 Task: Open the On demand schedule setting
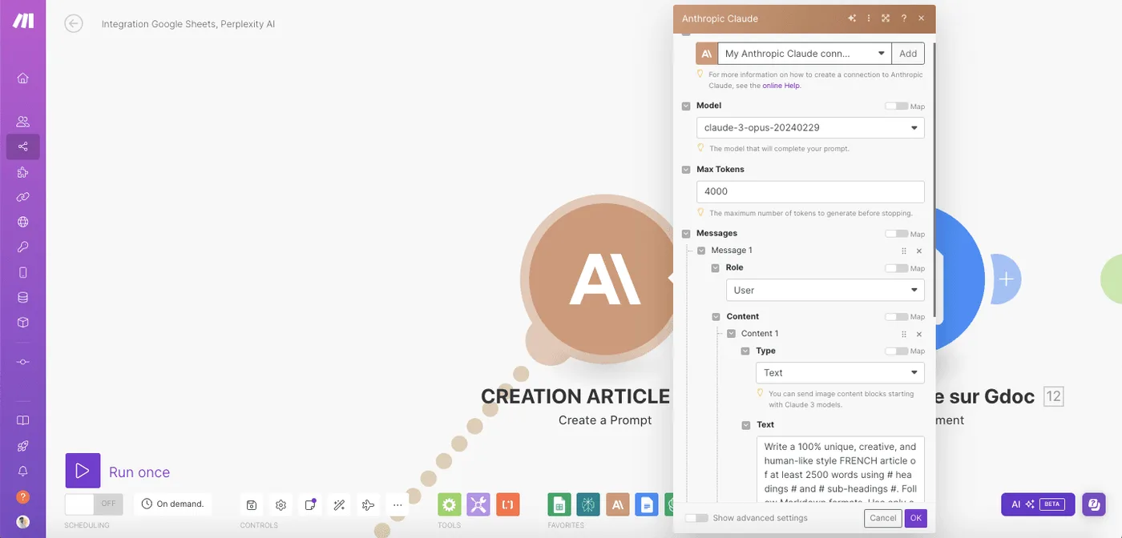[x=172, y=504]
